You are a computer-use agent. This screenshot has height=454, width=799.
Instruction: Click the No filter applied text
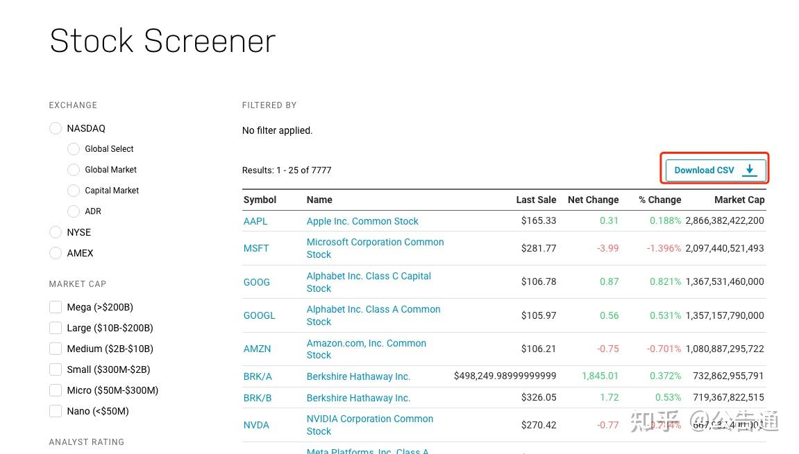[277, 131]
